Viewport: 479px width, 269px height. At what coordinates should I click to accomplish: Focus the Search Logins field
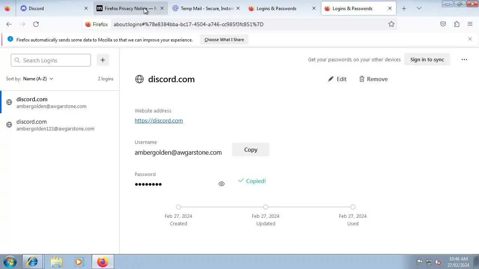(x=51, y=60)
